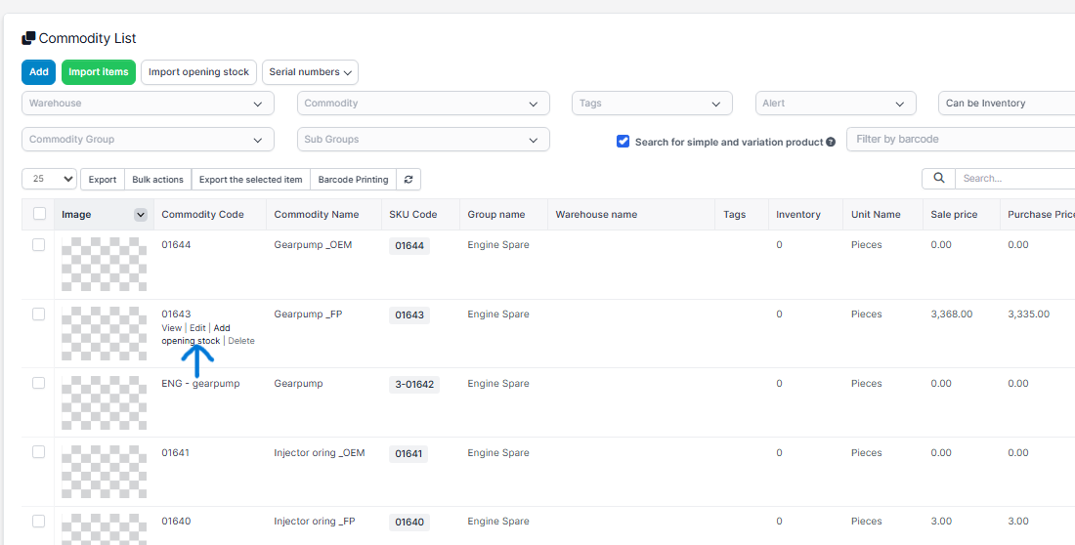Toggle the select-all checkbox in table header

(x=39, y=214)
